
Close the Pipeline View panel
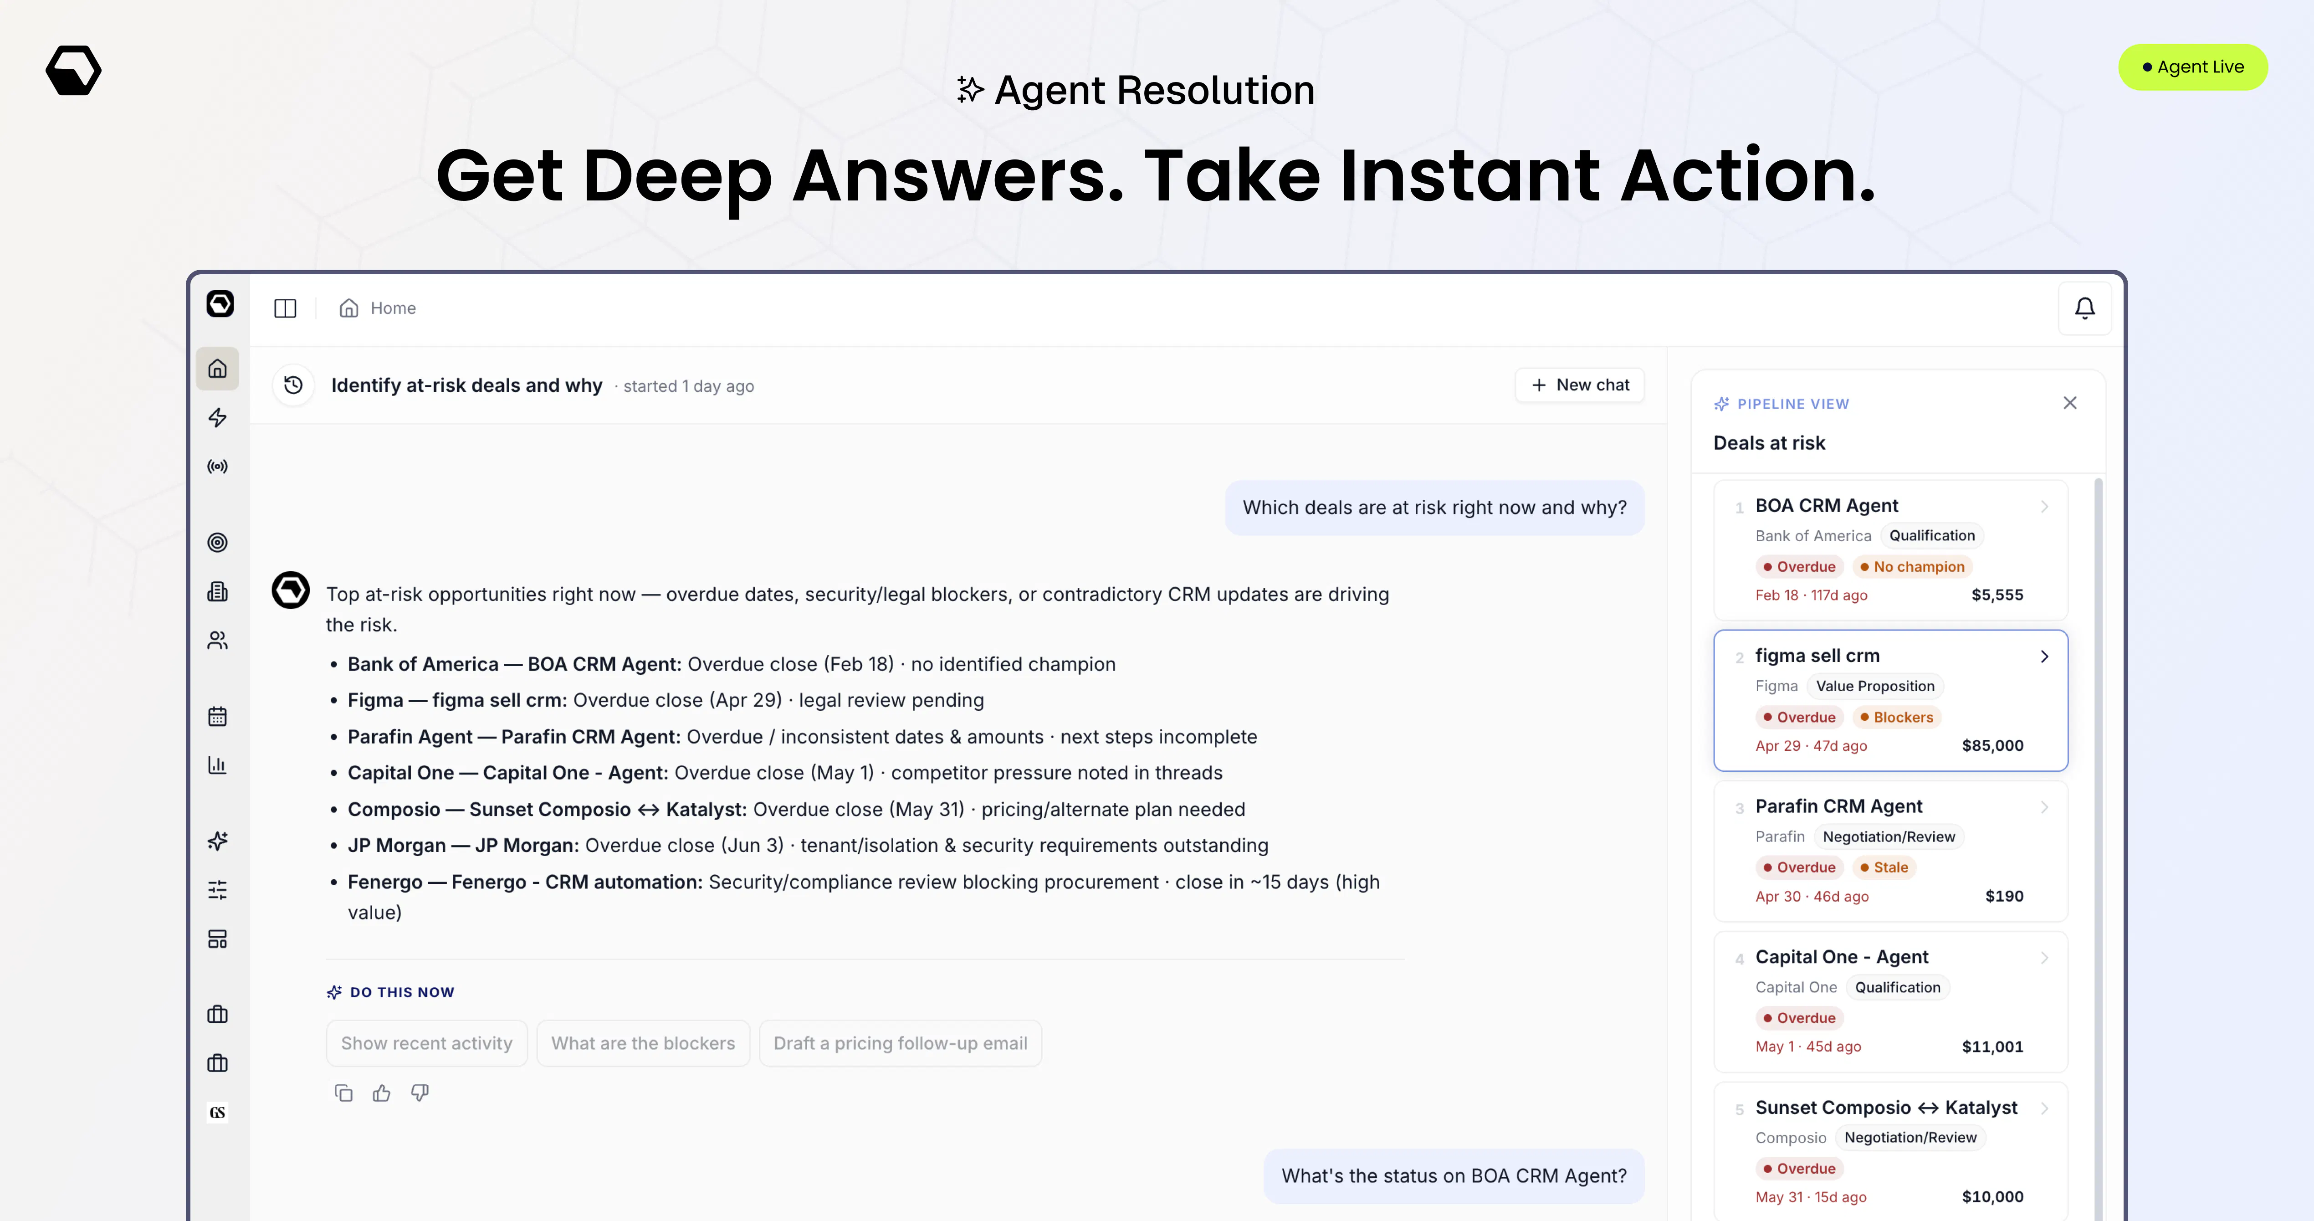click(2070, 403)
